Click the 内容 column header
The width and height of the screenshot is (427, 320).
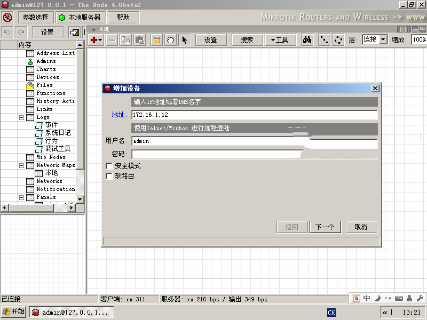46,45
